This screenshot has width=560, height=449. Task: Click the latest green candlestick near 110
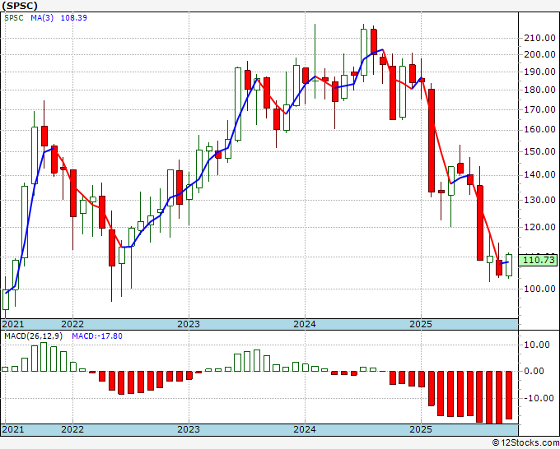tap(509, 265)
